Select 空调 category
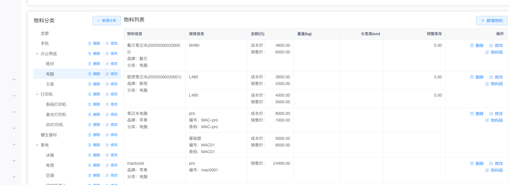This screenshot has height=185, width=509. [x=50, y=175]
